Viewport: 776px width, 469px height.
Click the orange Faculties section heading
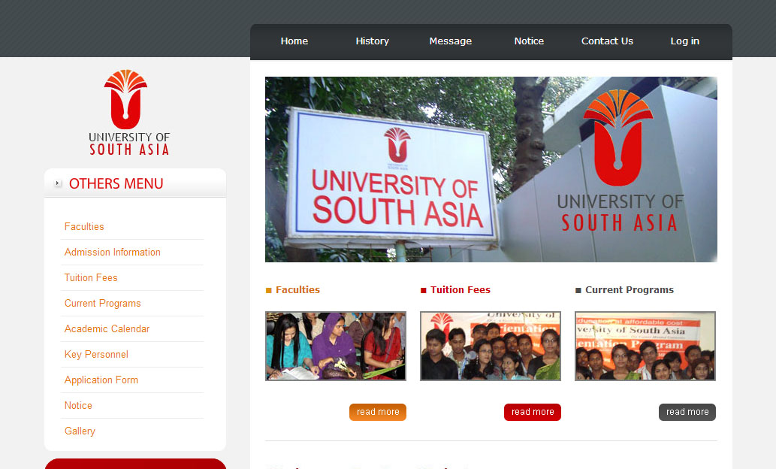click(x=298, y=290)
